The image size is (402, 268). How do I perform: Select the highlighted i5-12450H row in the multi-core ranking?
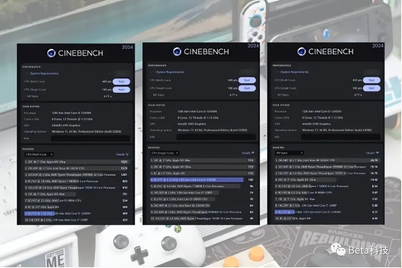pos(77,213)
